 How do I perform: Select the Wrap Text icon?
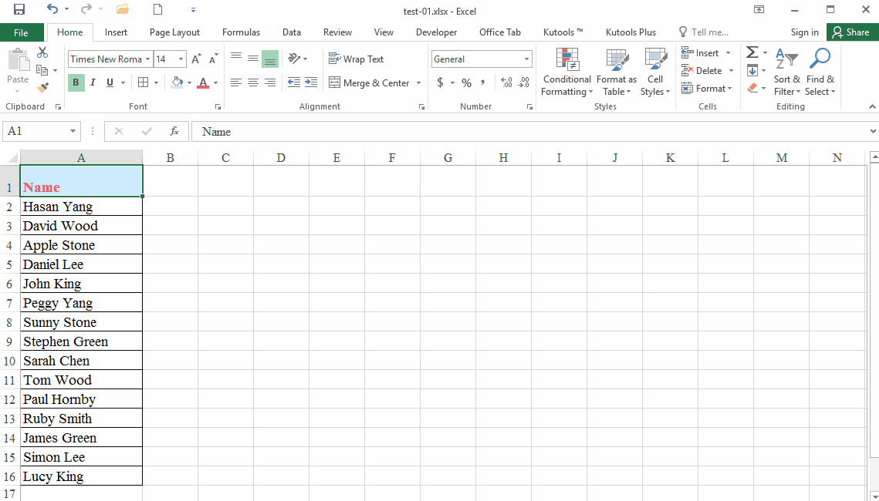point(356,59)
